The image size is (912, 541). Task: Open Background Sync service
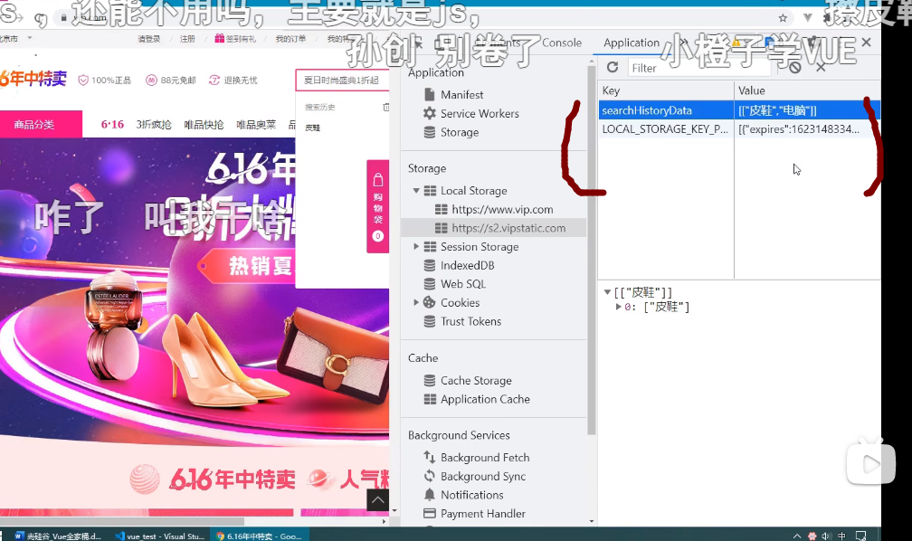pos(483,477)
